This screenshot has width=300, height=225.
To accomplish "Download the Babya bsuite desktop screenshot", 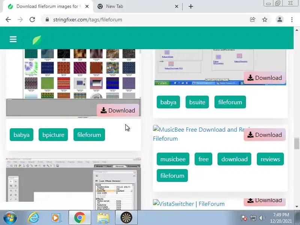I will pos(265,78).
